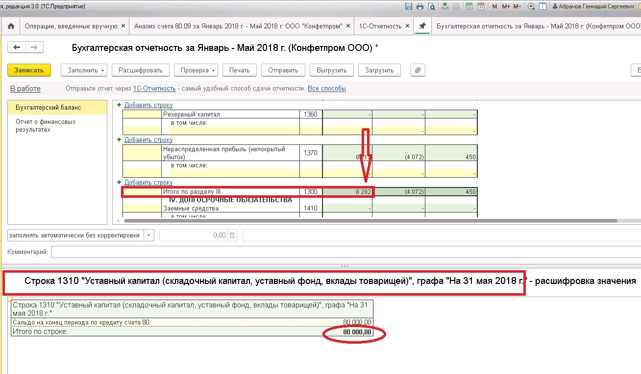This screenshot has height=374, width=641.
Task: Click Добавить строку above Итого по разделу III
Action: 148,183
